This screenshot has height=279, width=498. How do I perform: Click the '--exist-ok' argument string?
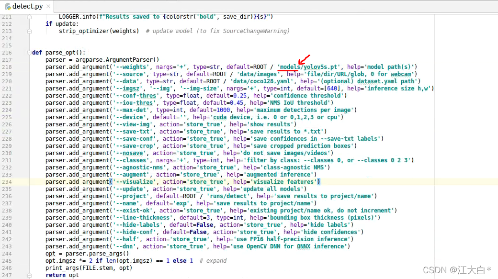[x=133, y=211]
